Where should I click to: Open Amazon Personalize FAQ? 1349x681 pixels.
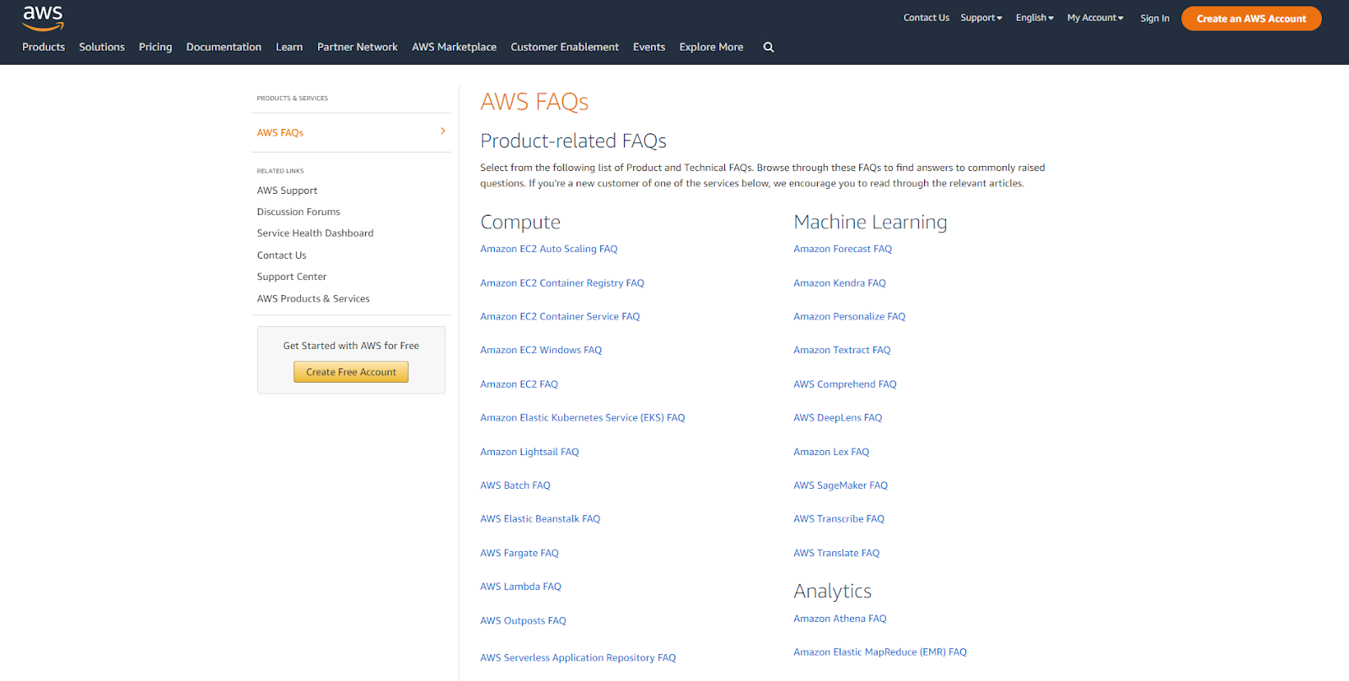(x=849, y=317)
